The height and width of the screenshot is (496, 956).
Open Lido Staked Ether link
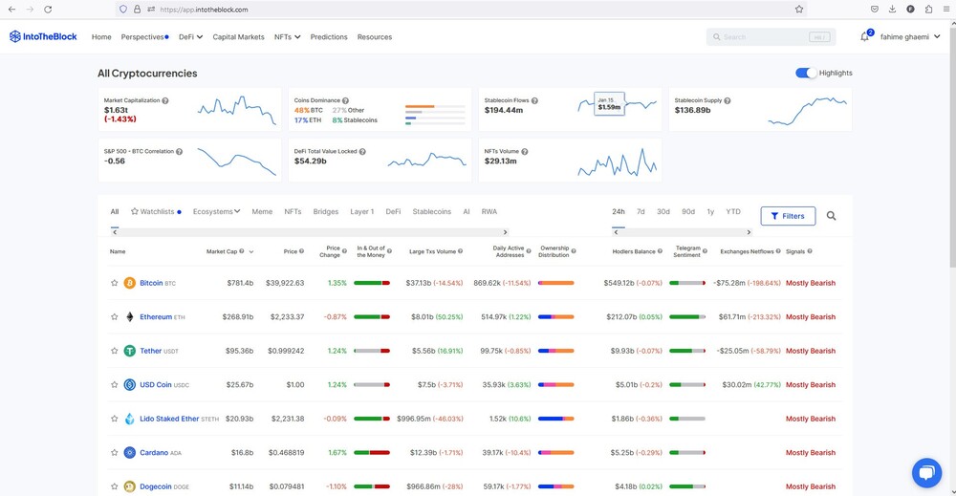[169, 419]
